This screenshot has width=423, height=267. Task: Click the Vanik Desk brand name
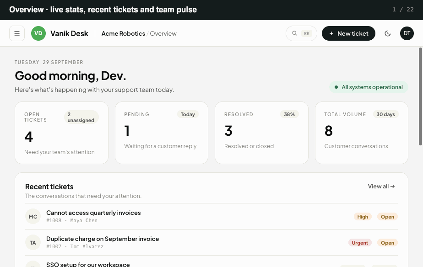click(69, 33)
